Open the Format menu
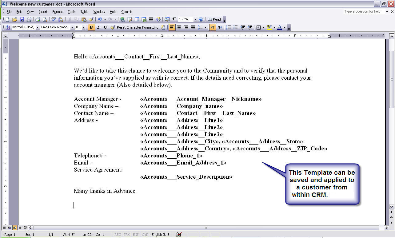395x238 pixels. [x=57, y=12]
